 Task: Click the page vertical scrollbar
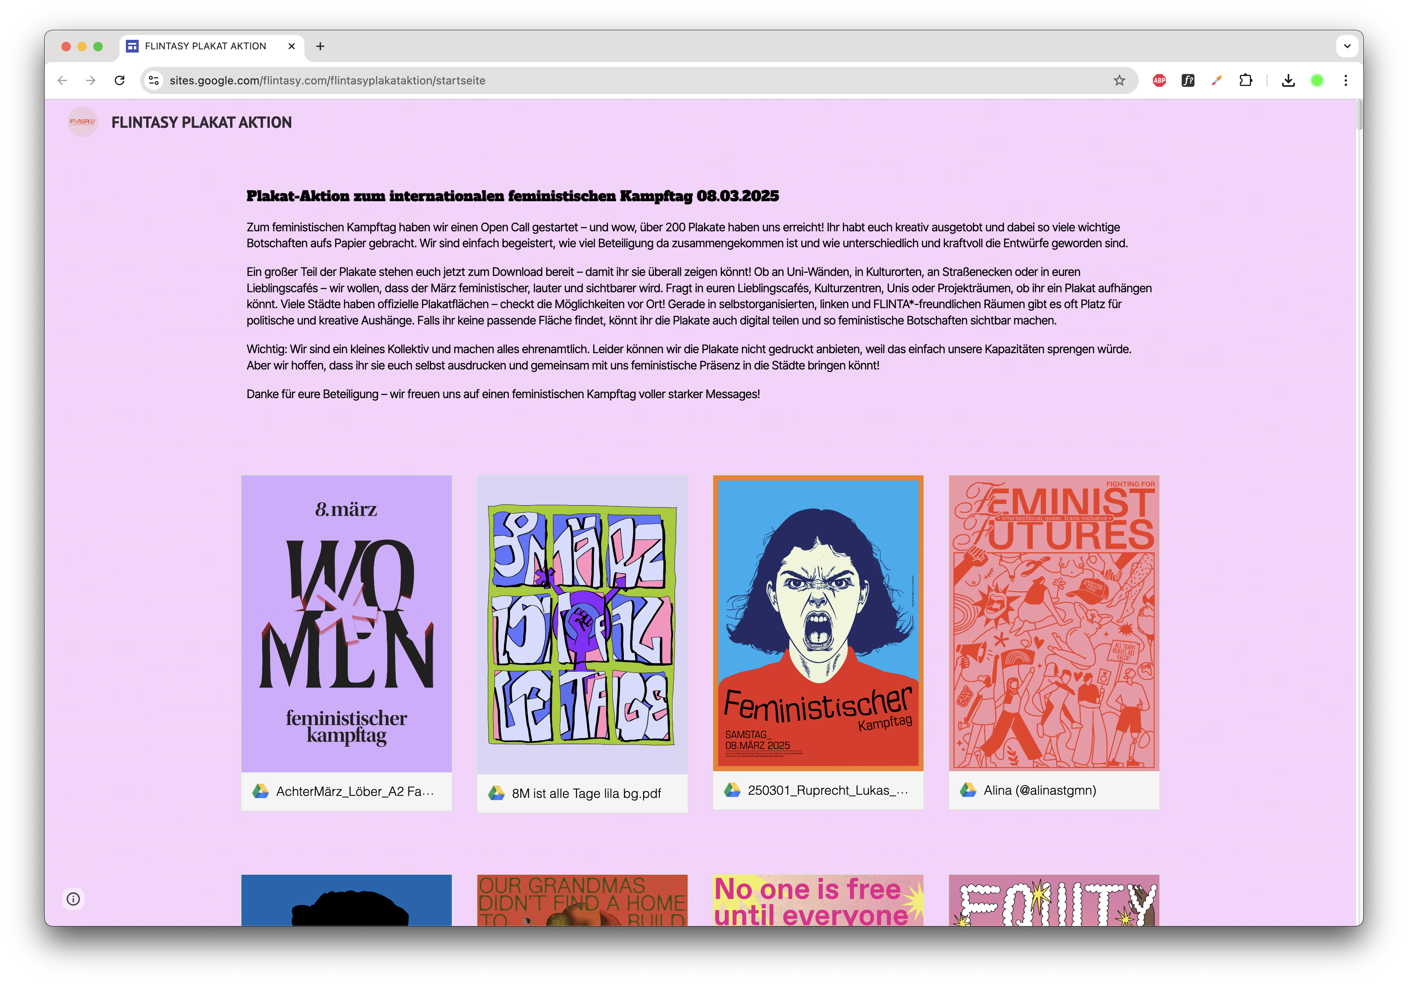tap(1359, 115)
